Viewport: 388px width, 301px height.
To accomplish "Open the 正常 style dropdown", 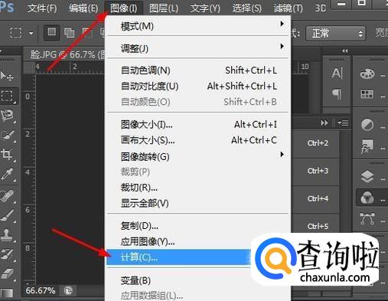I will pos(336,34).
